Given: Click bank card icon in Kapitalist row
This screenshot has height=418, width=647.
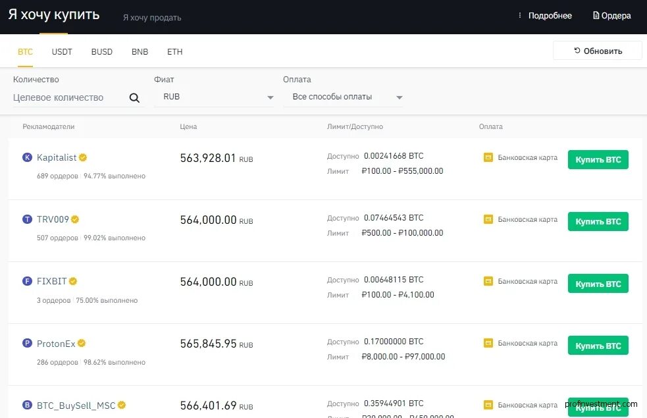Looking at the screenshot, I should click(x=488, y=157).
